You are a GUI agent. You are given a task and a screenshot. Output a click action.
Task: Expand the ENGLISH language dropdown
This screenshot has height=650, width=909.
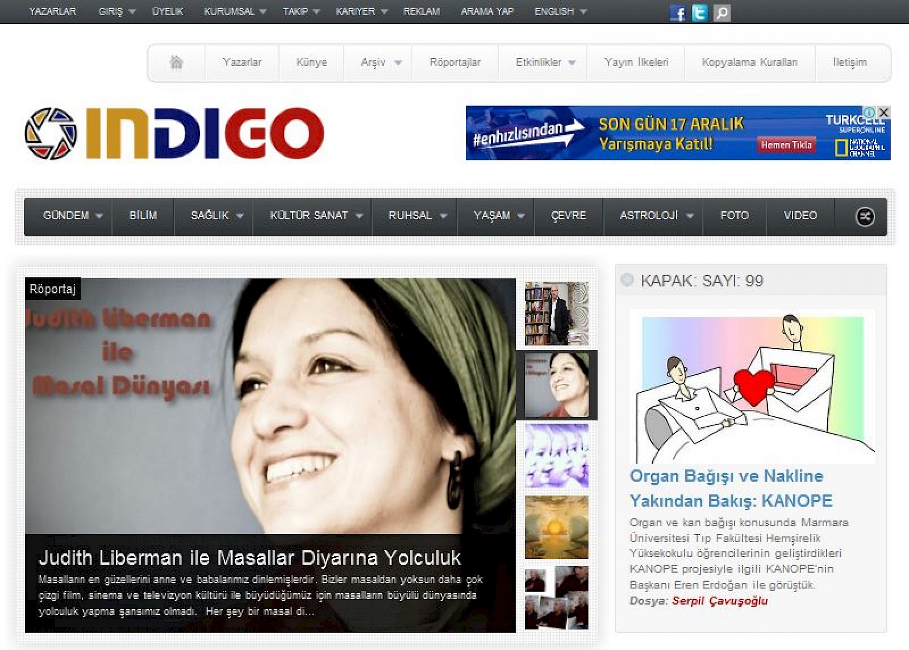click(x=560, y=11)
